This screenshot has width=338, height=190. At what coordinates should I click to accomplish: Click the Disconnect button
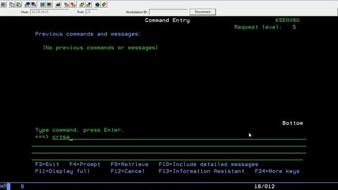(x=203, y=12)
